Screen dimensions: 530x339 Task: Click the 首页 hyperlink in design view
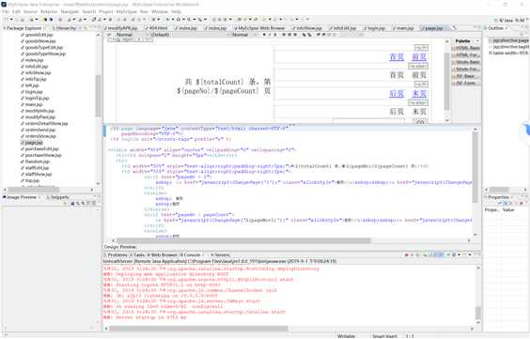397,56
